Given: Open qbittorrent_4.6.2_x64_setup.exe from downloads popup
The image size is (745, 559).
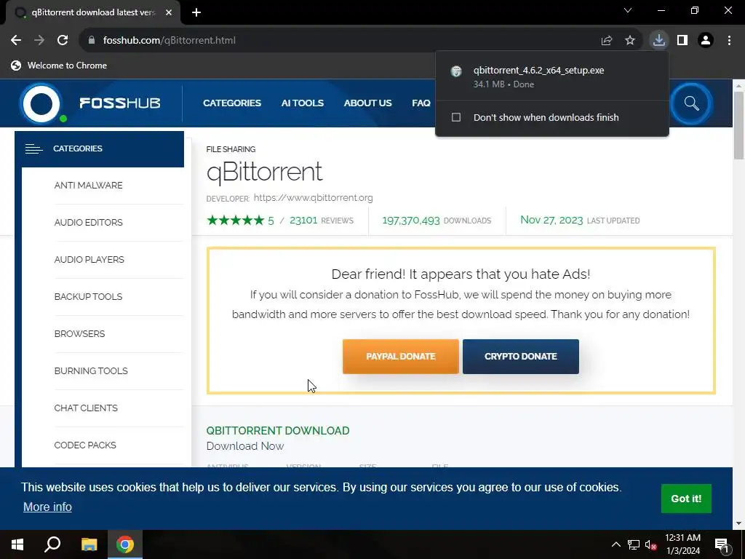Looking at the screenshot, I should coord(538,71).
